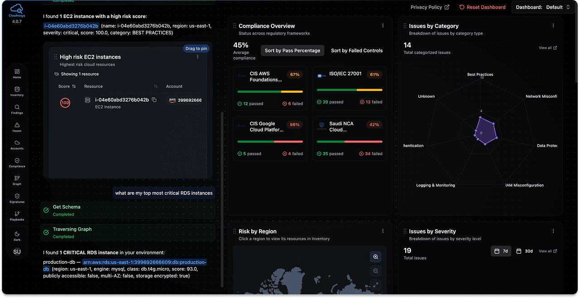Open Issues by Severity options menu
The image size is (580, 298).
[553, 231]
